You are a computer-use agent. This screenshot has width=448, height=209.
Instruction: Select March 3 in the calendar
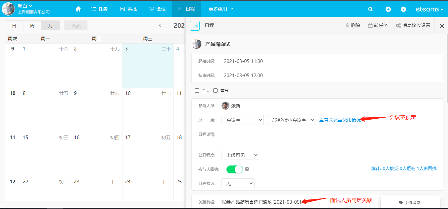tap(148, 66)
